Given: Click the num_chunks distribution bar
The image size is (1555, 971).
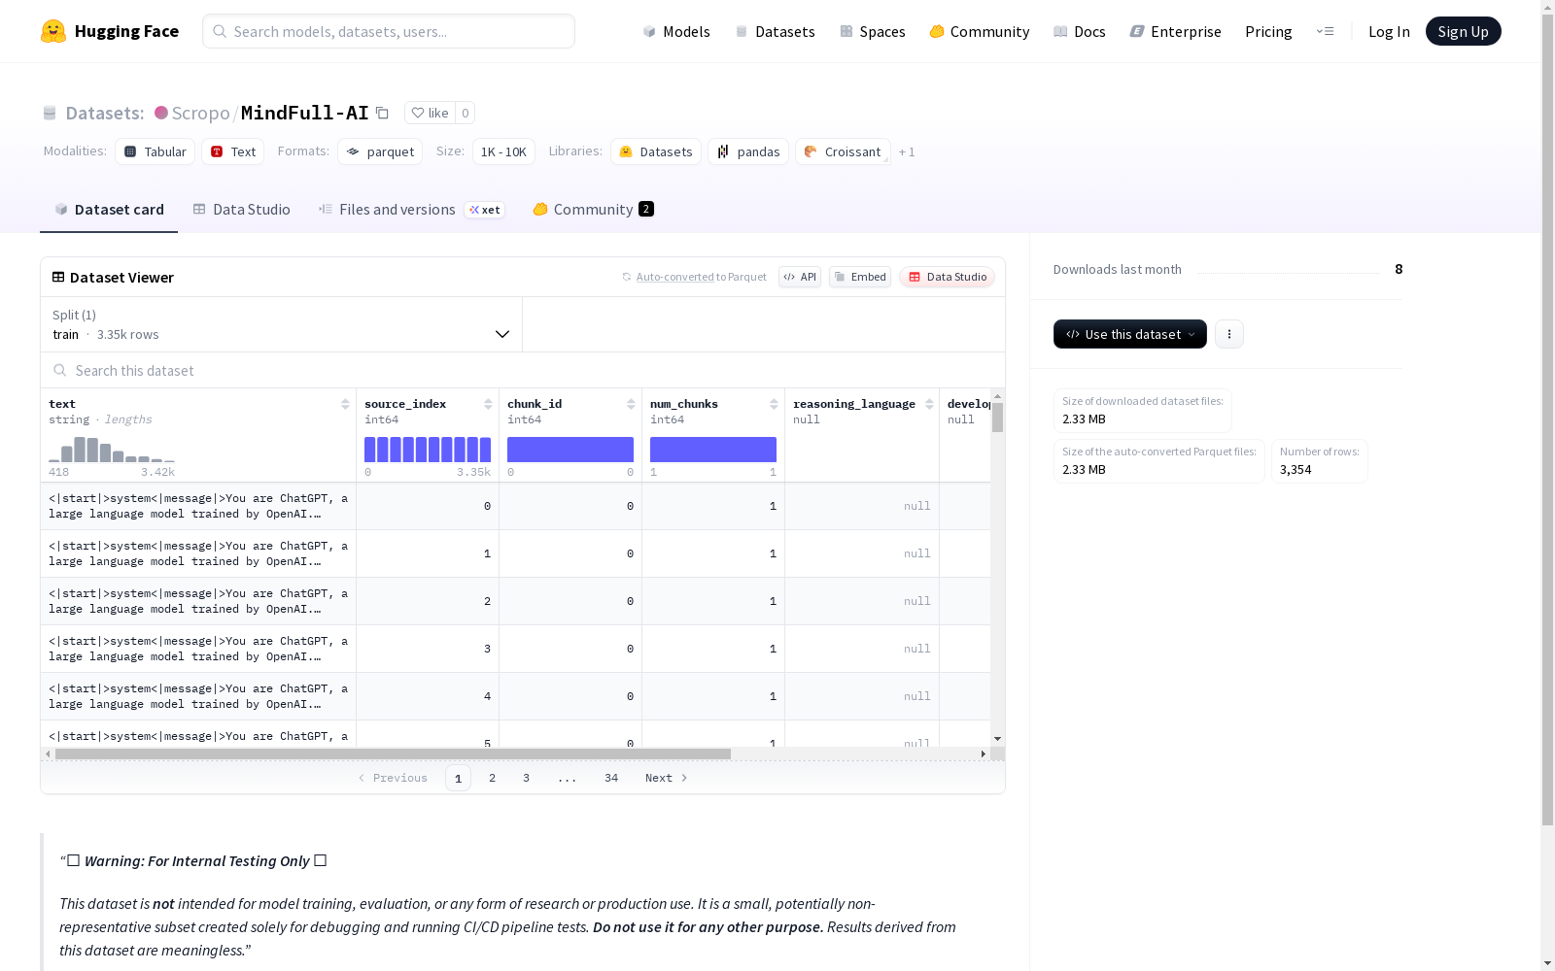Looking at the screenshot, I should (x=713, y=450).
